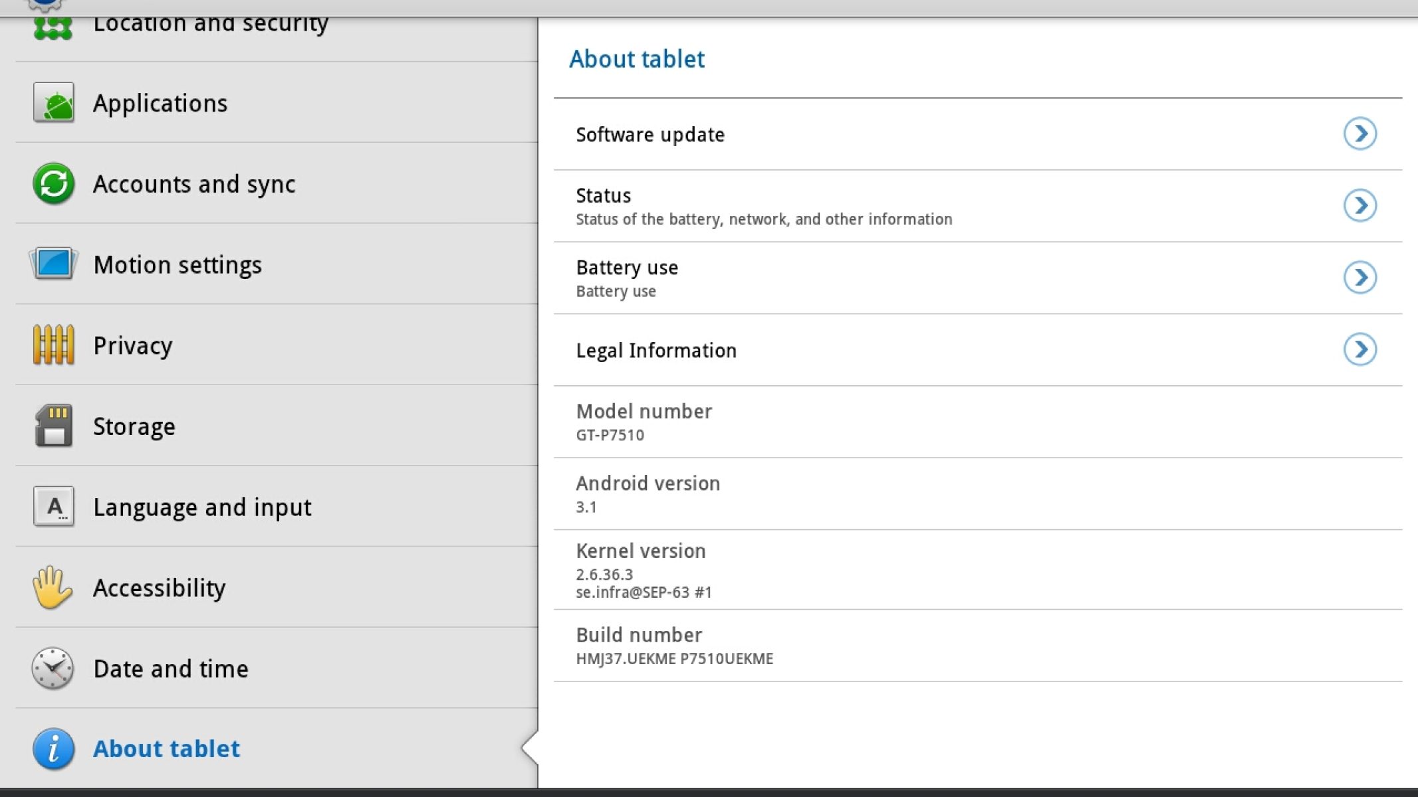The width and height of the screenshot is (1418, 797).
Task: Tap the Applications android icon
Action: [54, 103]
